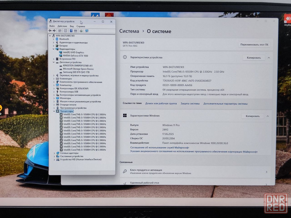Toggle the show/hide console tree toolbar icon
Image resolution: width=291 pixels, height=218 pixels.
[60, 31]
